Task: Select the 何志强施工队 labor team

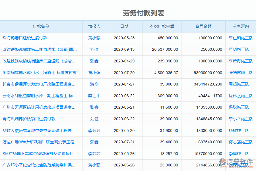Action: tap(240, 142)
